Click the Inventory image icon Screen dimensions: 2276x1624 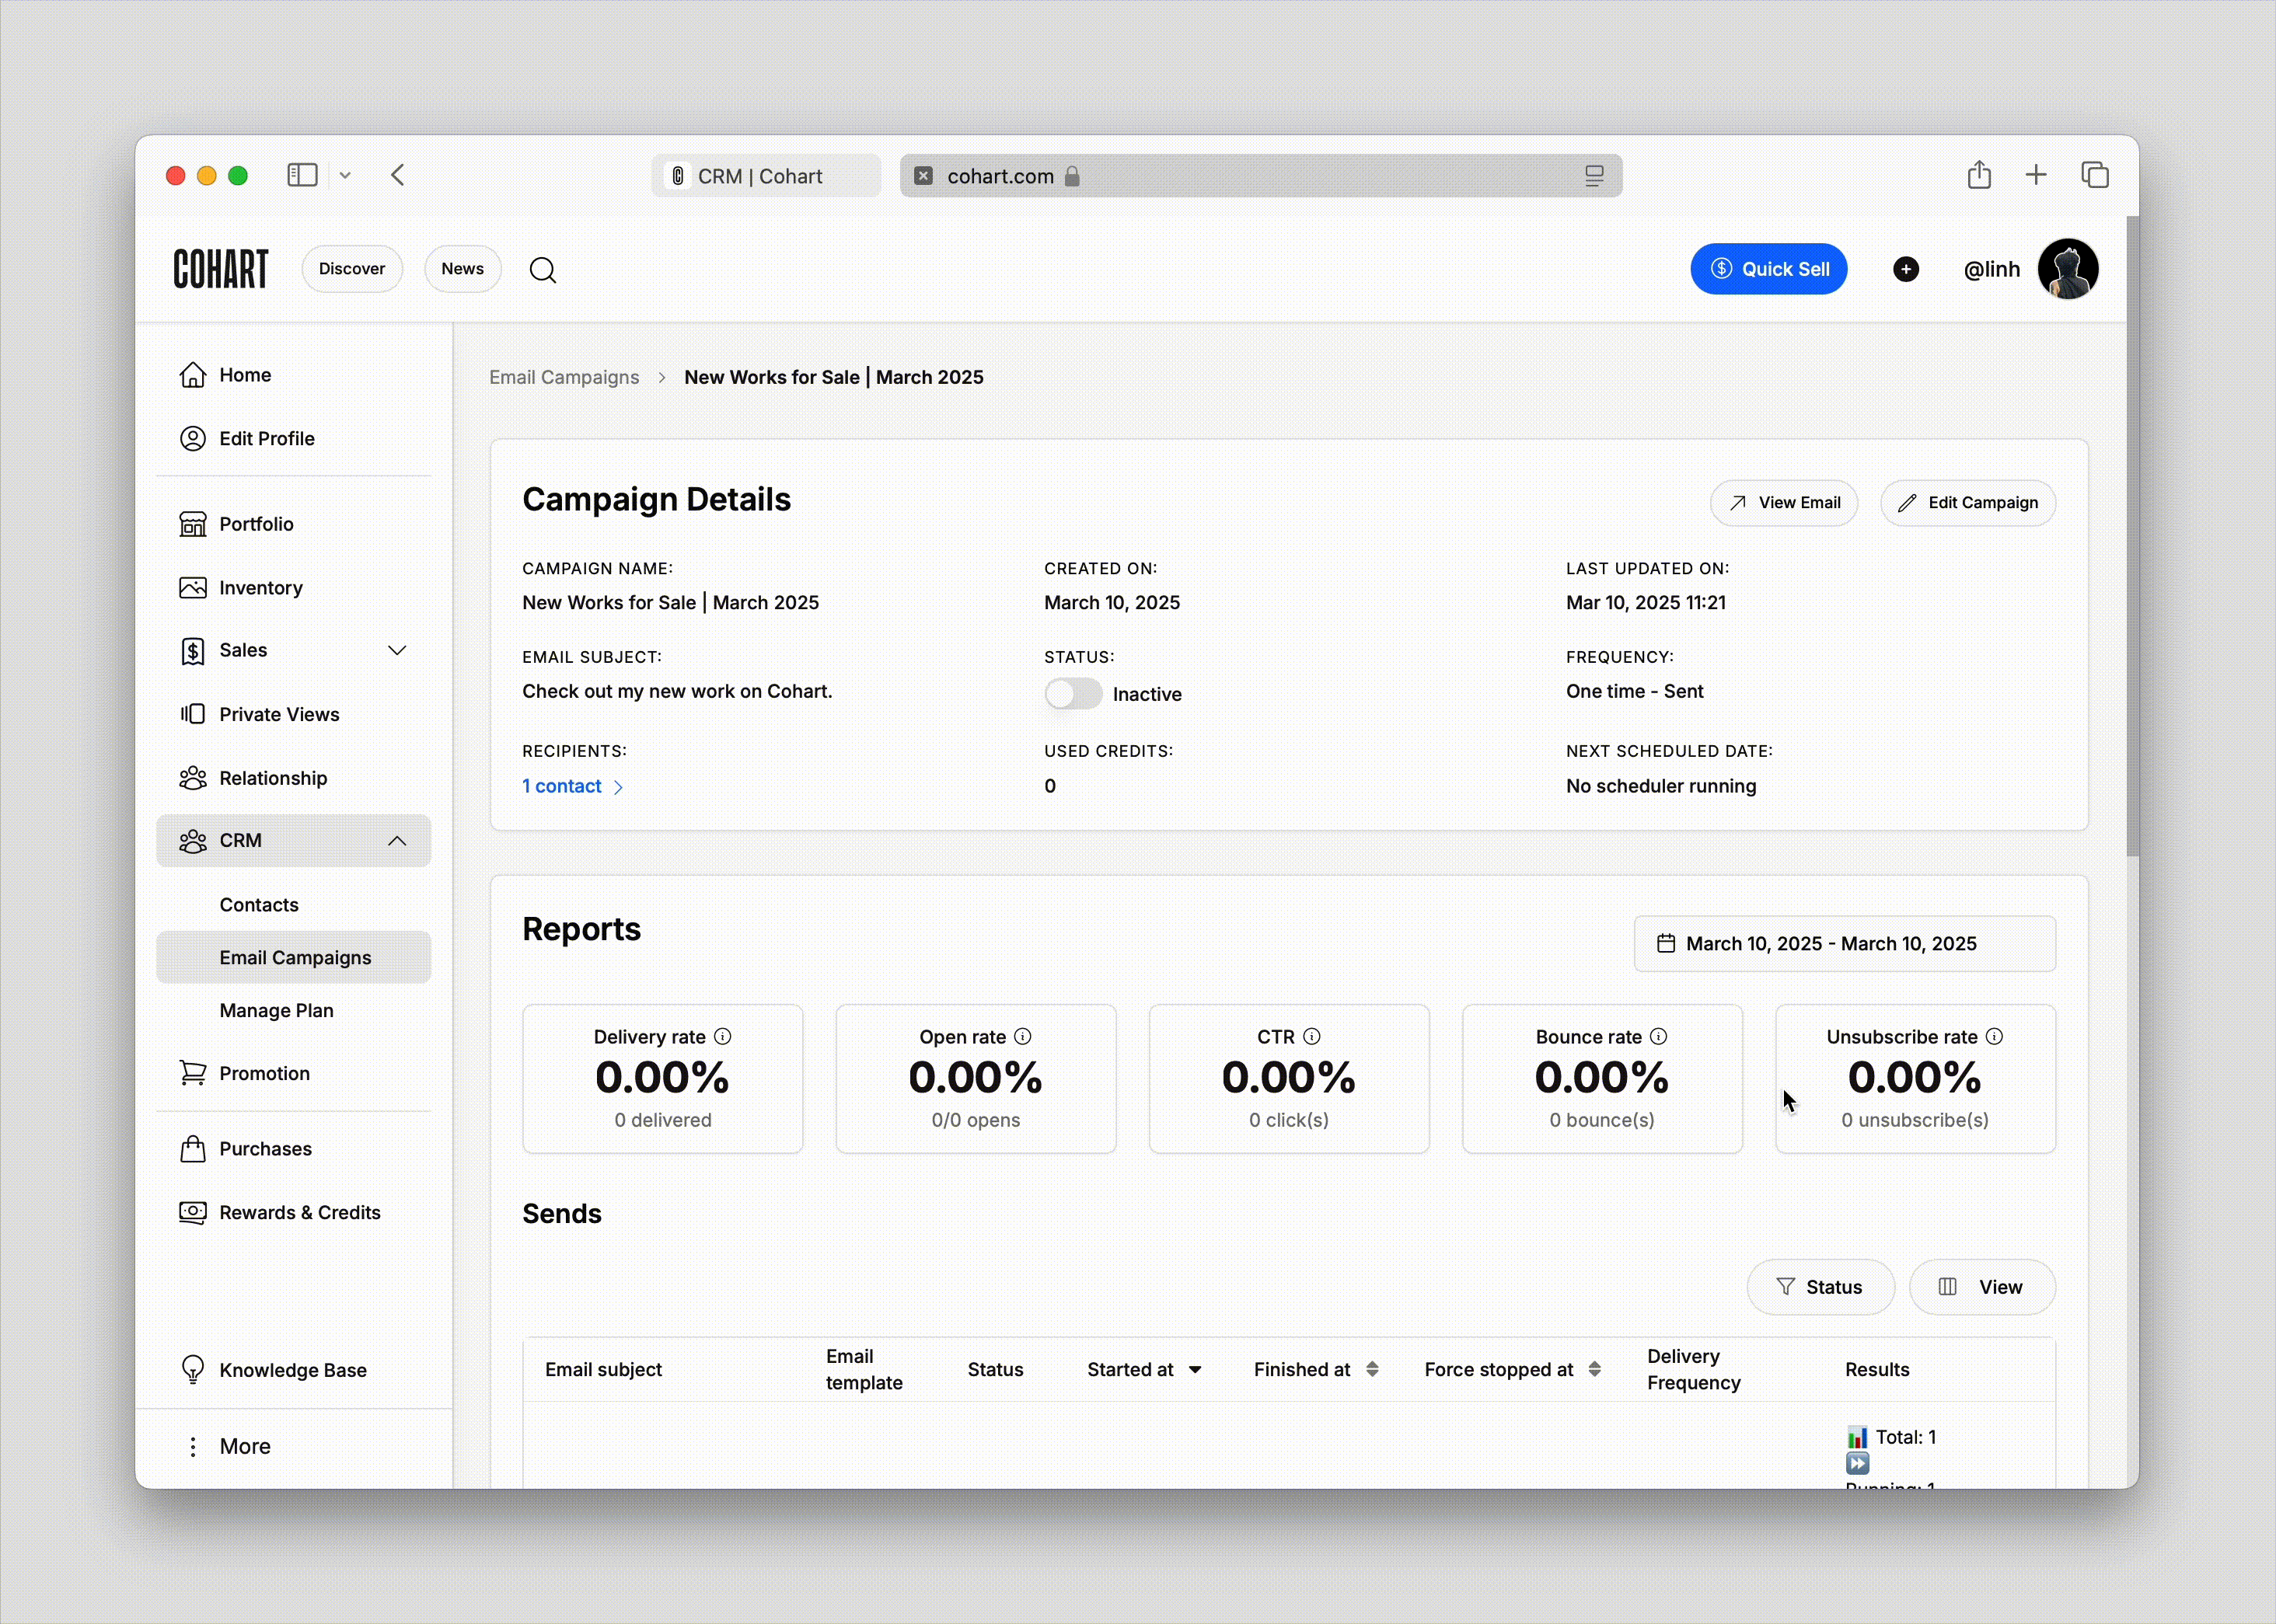(x=193, y=588)
